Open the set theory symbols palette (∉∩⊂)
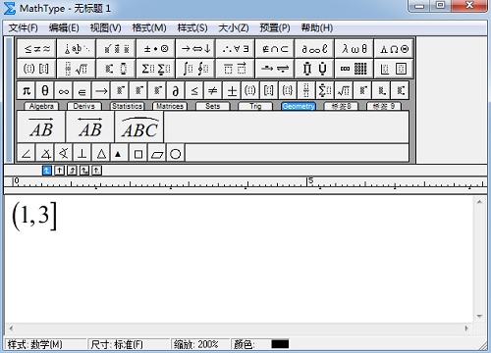 (275, 49)
